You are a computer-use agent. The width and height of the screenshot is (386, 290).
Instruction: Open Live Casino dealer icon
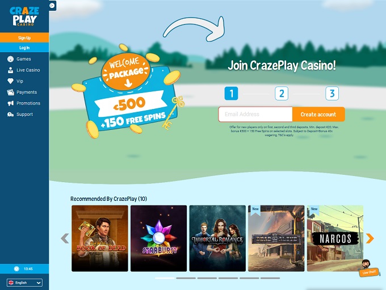(x=10, y=70)
